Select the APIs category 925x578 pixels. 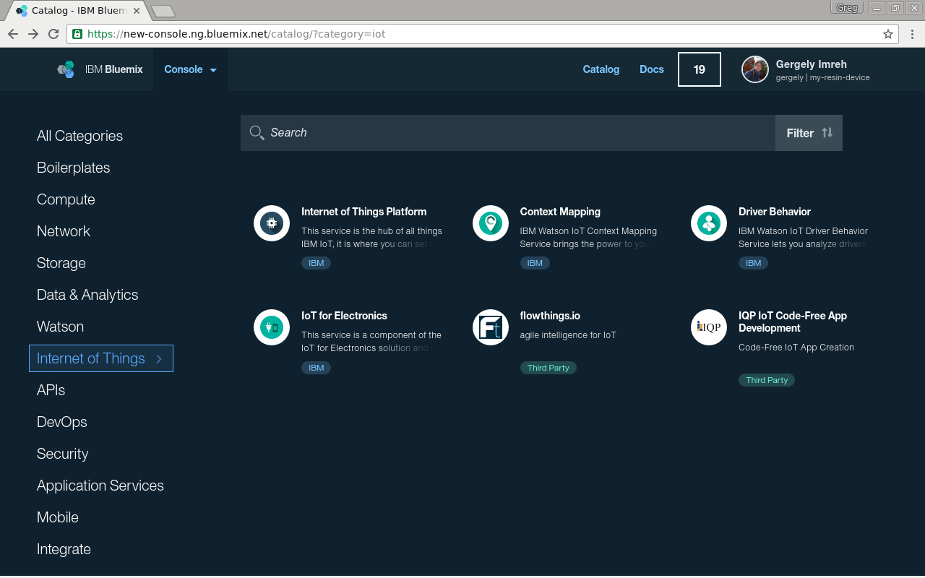(51, 390)
